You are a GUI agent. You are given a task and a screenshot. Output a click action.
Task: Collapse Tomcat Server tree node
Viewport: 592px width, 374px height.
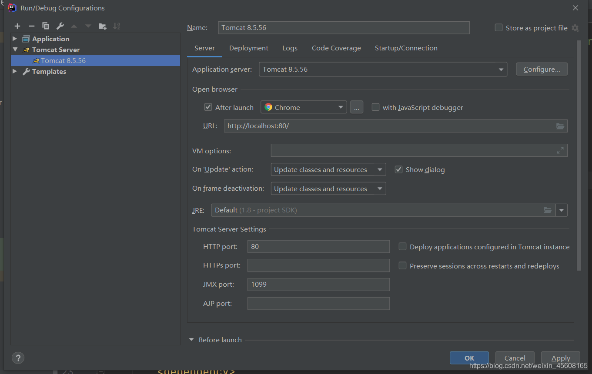15,50
